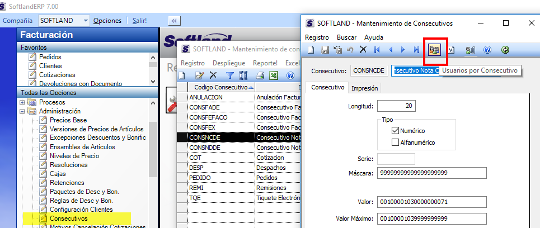Click the green back arrow icon

pyautogui.click(x=505, y=50)
